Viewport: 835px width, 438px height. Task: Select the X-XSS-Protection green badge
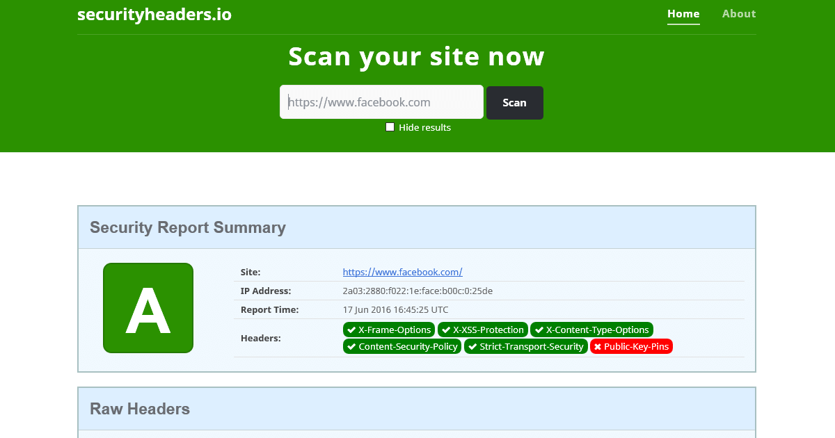[x=482, y=330]
